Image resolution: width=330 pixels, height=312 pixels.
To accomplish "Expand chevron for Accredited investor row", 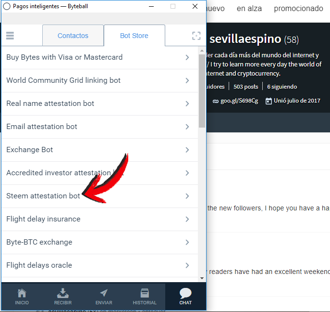I will click(187, 173).
